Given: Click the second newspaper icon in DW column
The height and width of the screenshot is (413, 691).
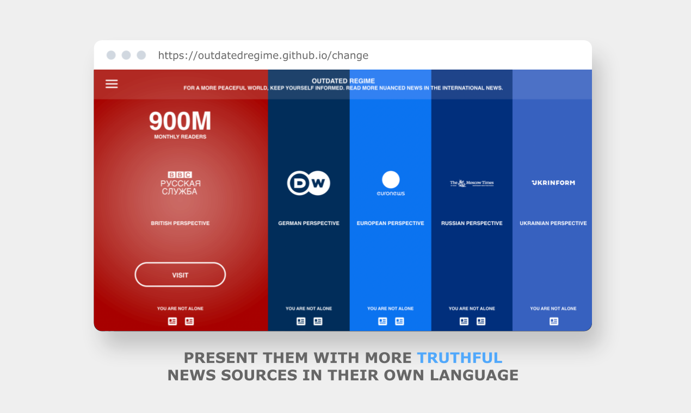Looking at the screenshot, I should (317, 321).
